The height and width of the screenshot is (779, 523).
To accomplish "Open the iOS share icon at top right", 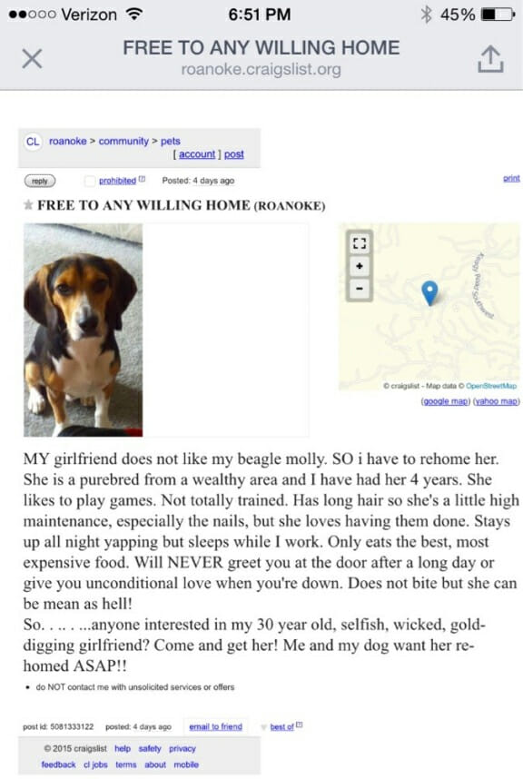I will (490, 58).
